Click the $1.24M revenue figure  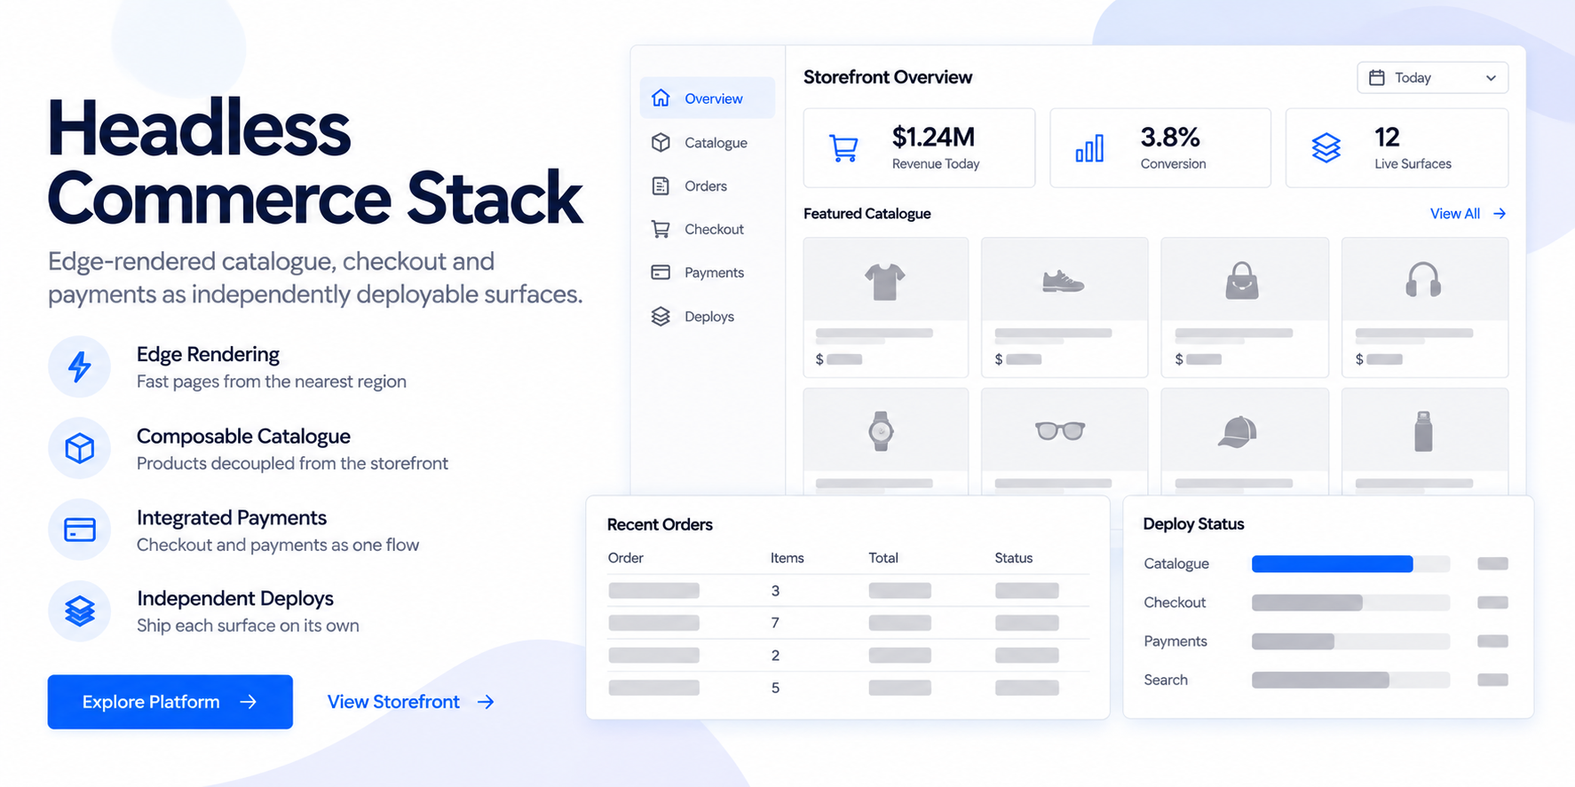click(933, 138)
